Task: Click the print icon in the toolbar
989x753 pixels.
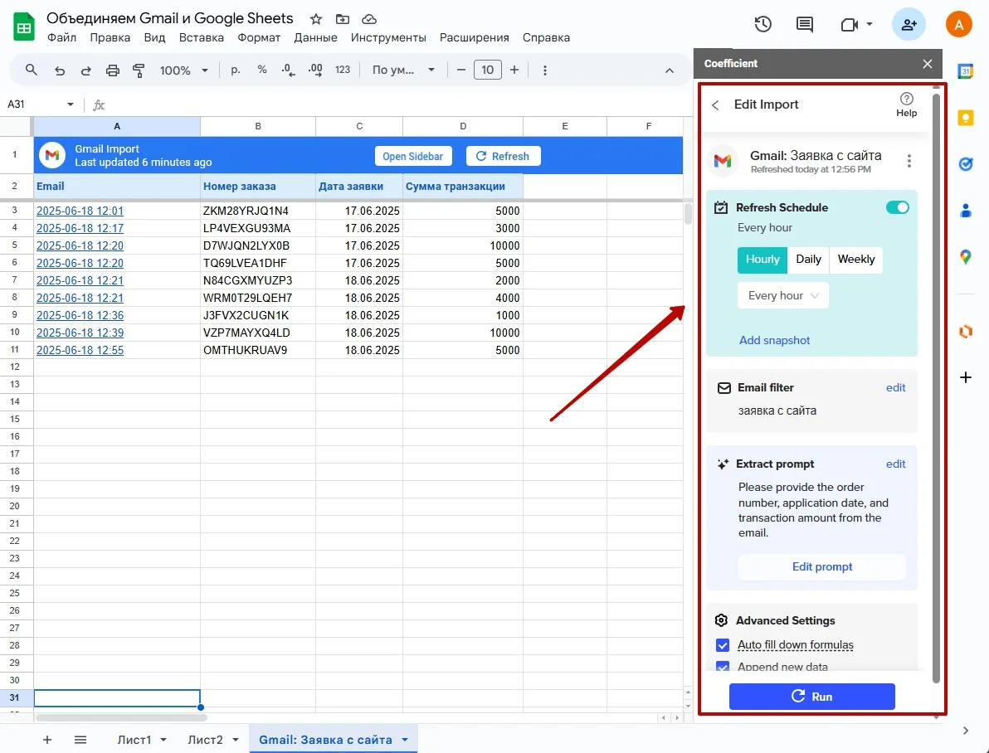Action: [x=113, y=70]
